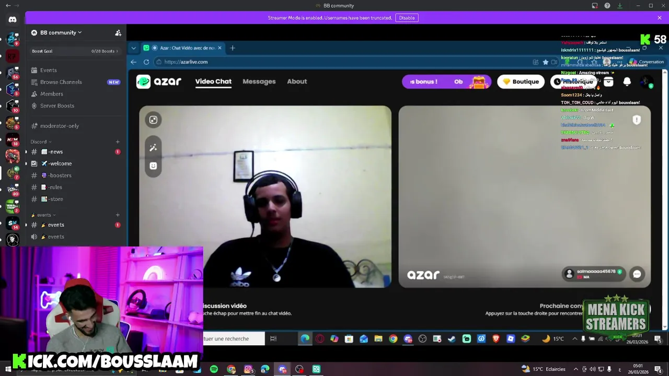Viewport: 669px width, 376px height.
Task: Open Server Boosts entry
Action: (x=75, y=105)
